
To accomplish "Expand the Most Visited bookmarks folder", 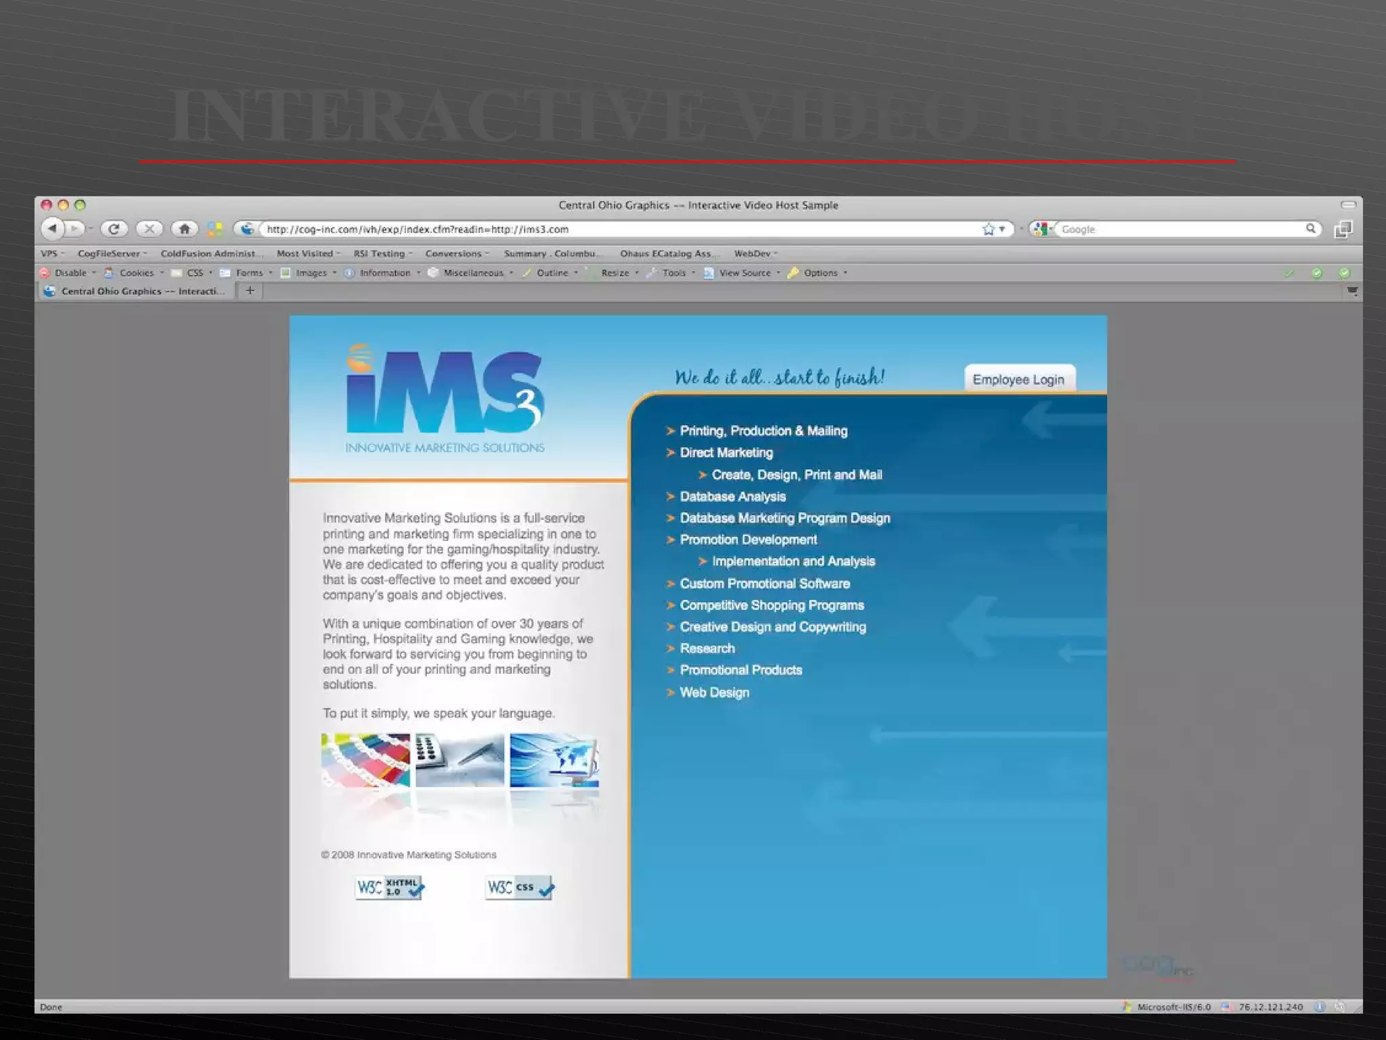I will (x=308, y=253).
